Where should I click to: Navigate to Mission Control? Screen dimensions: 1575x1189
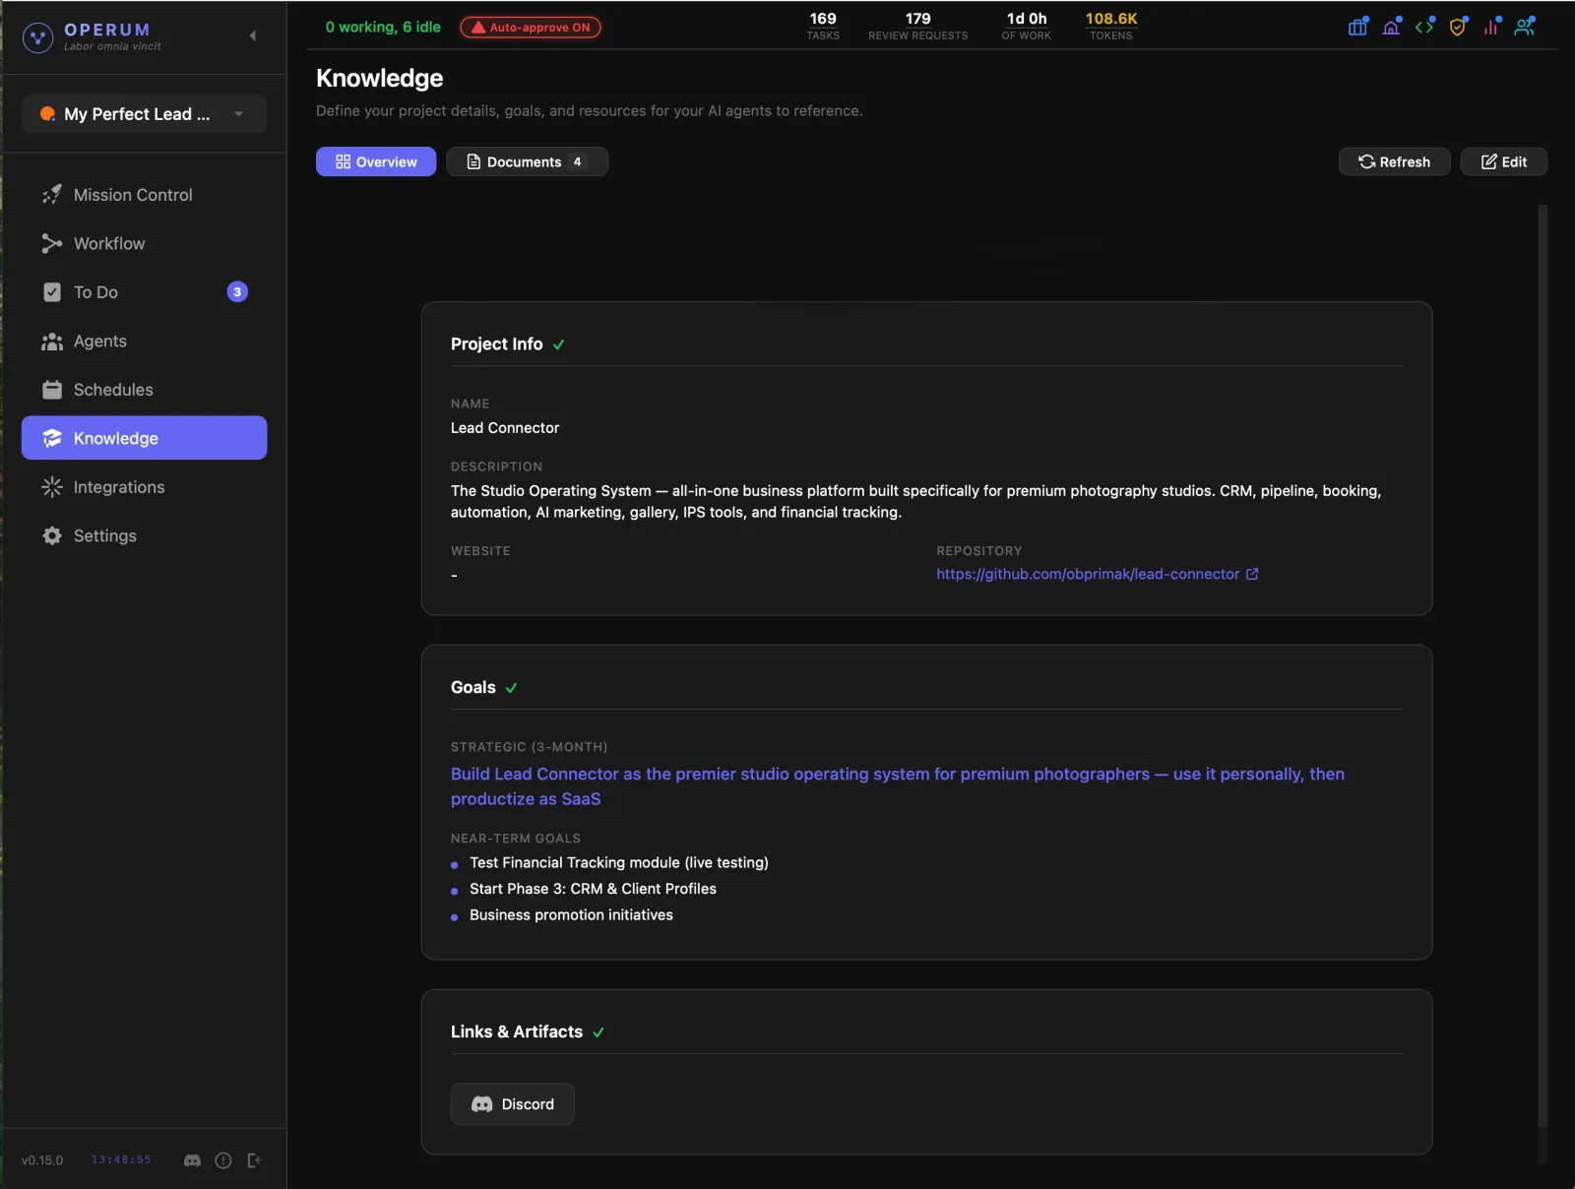point(132,194)
